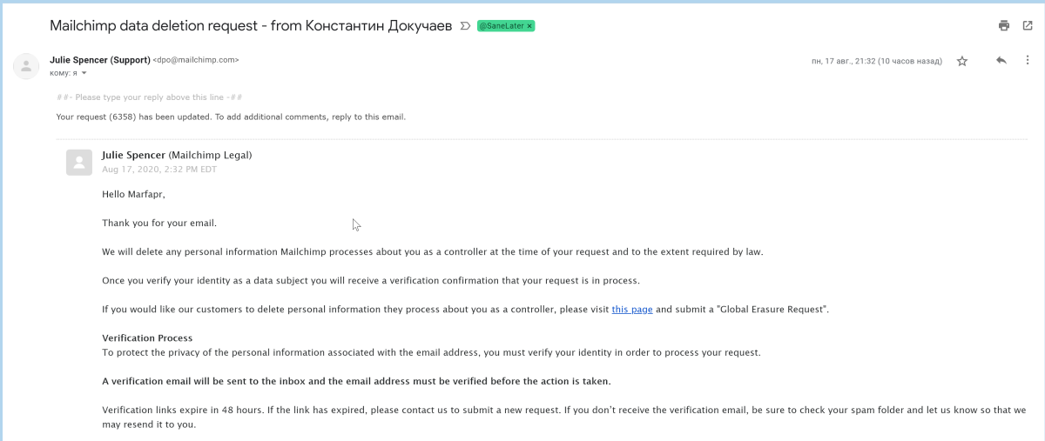The width and height of the screenshot is (1045, 441).
Task: Star the Julie Spencer message
Action: 962,61
